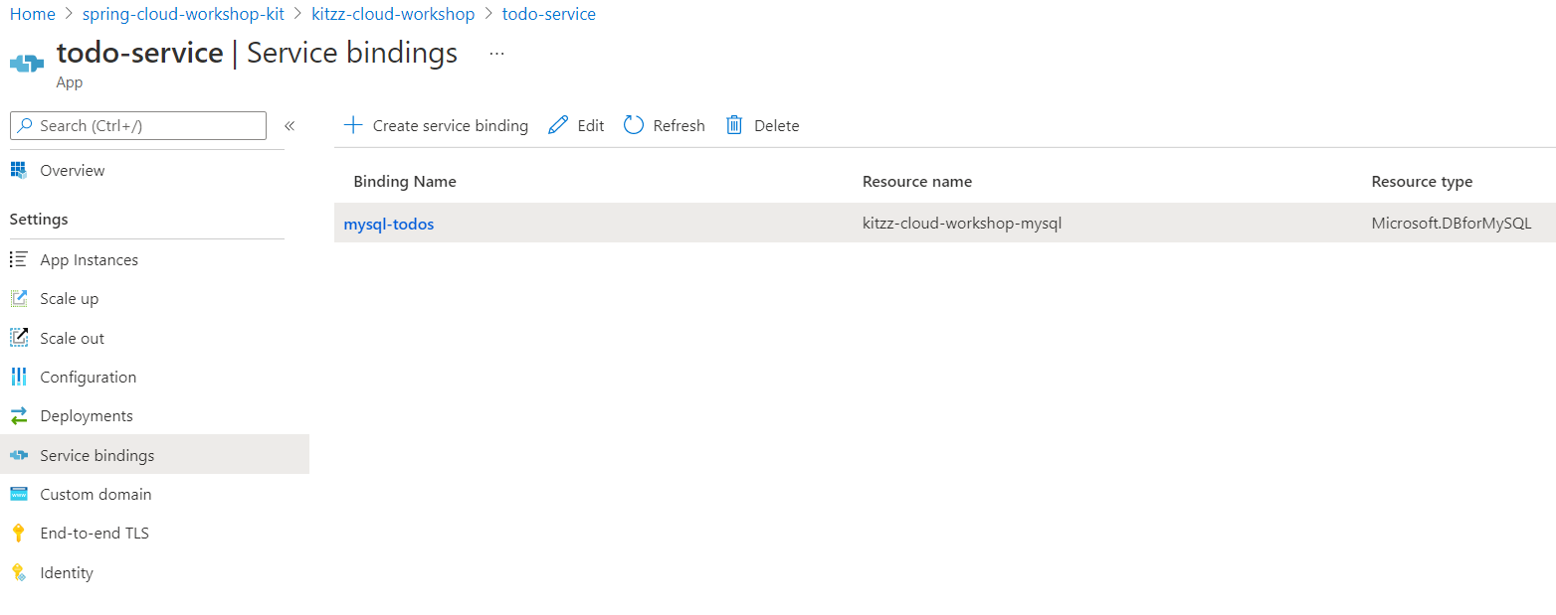Image resolution: width=1556 pixels, height=615 pixels.
Task: Click the App Instances list icon
Action: [19, 259]
